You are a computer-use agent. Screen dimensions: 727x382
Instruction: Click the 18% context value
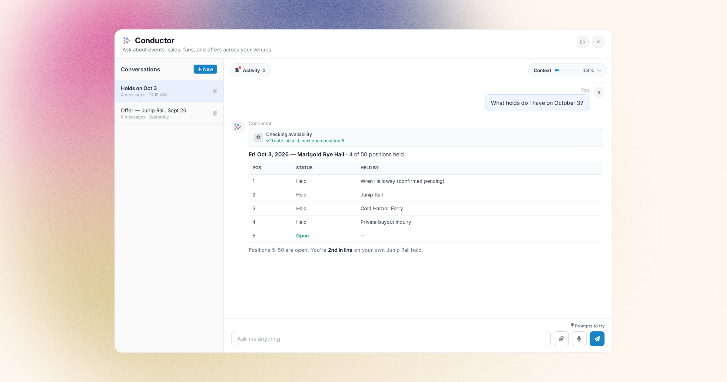pos(588,70)
